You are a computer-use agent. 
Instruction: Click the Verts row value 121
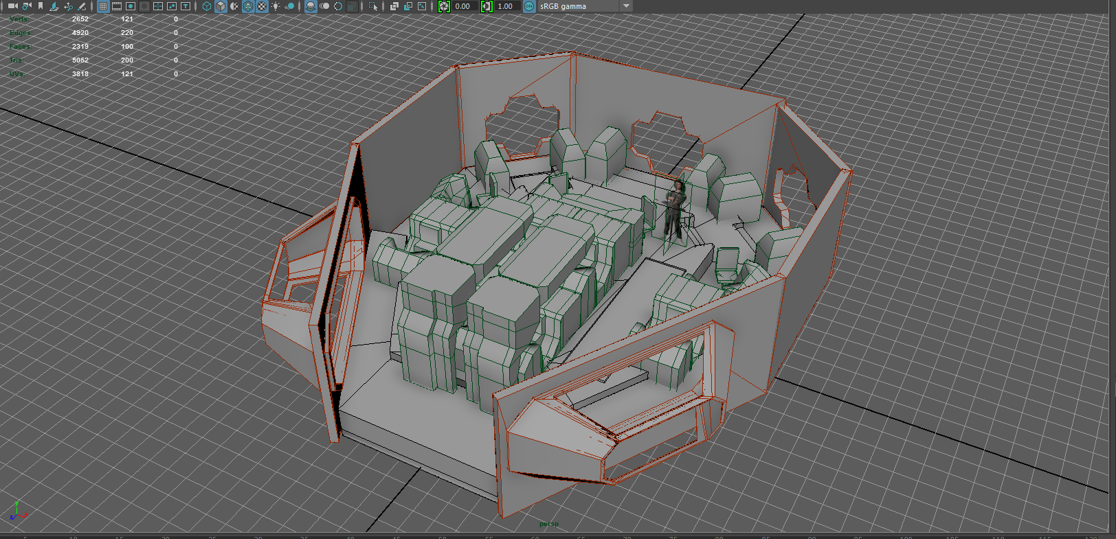coord(127,19)
